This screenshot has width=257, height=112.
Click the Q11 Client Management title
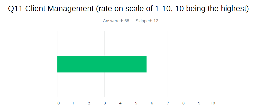tap(128, 9)
